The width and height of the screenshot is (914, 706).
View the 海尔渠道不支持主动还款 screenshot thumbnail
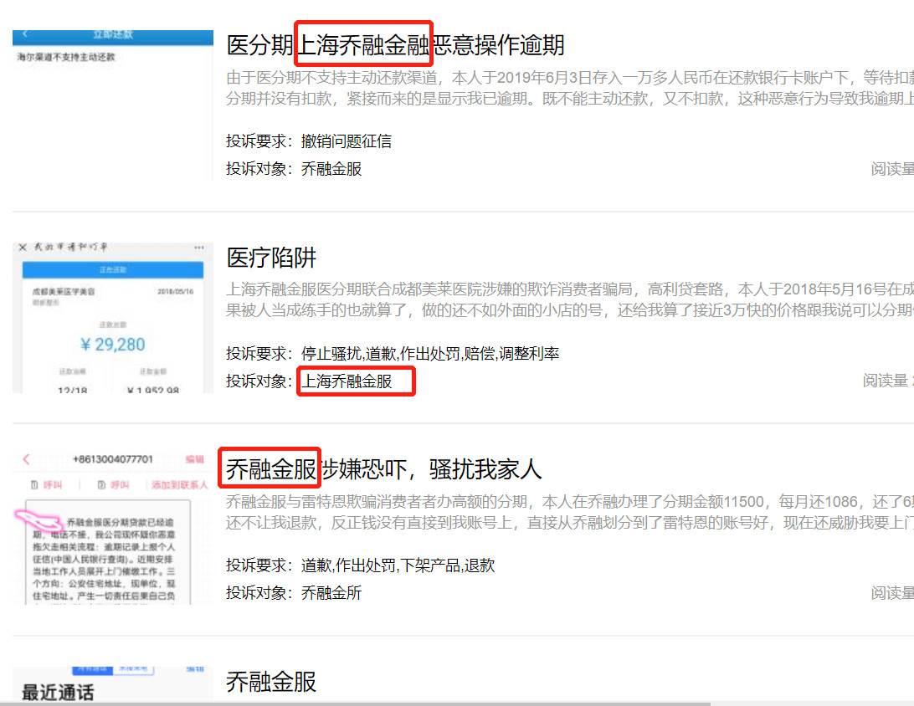tap(113, 105)
